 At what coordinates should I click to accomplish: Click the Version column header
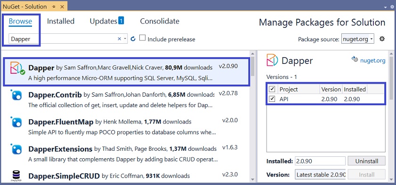click(x=331, y=89)
